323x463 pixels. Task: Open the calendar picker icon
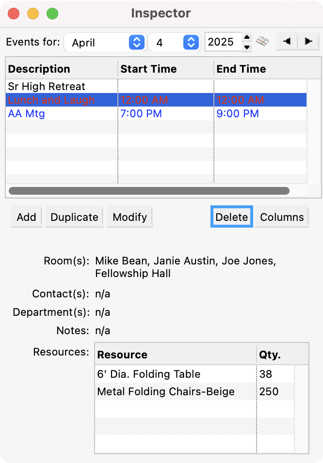tap(262, 42)
